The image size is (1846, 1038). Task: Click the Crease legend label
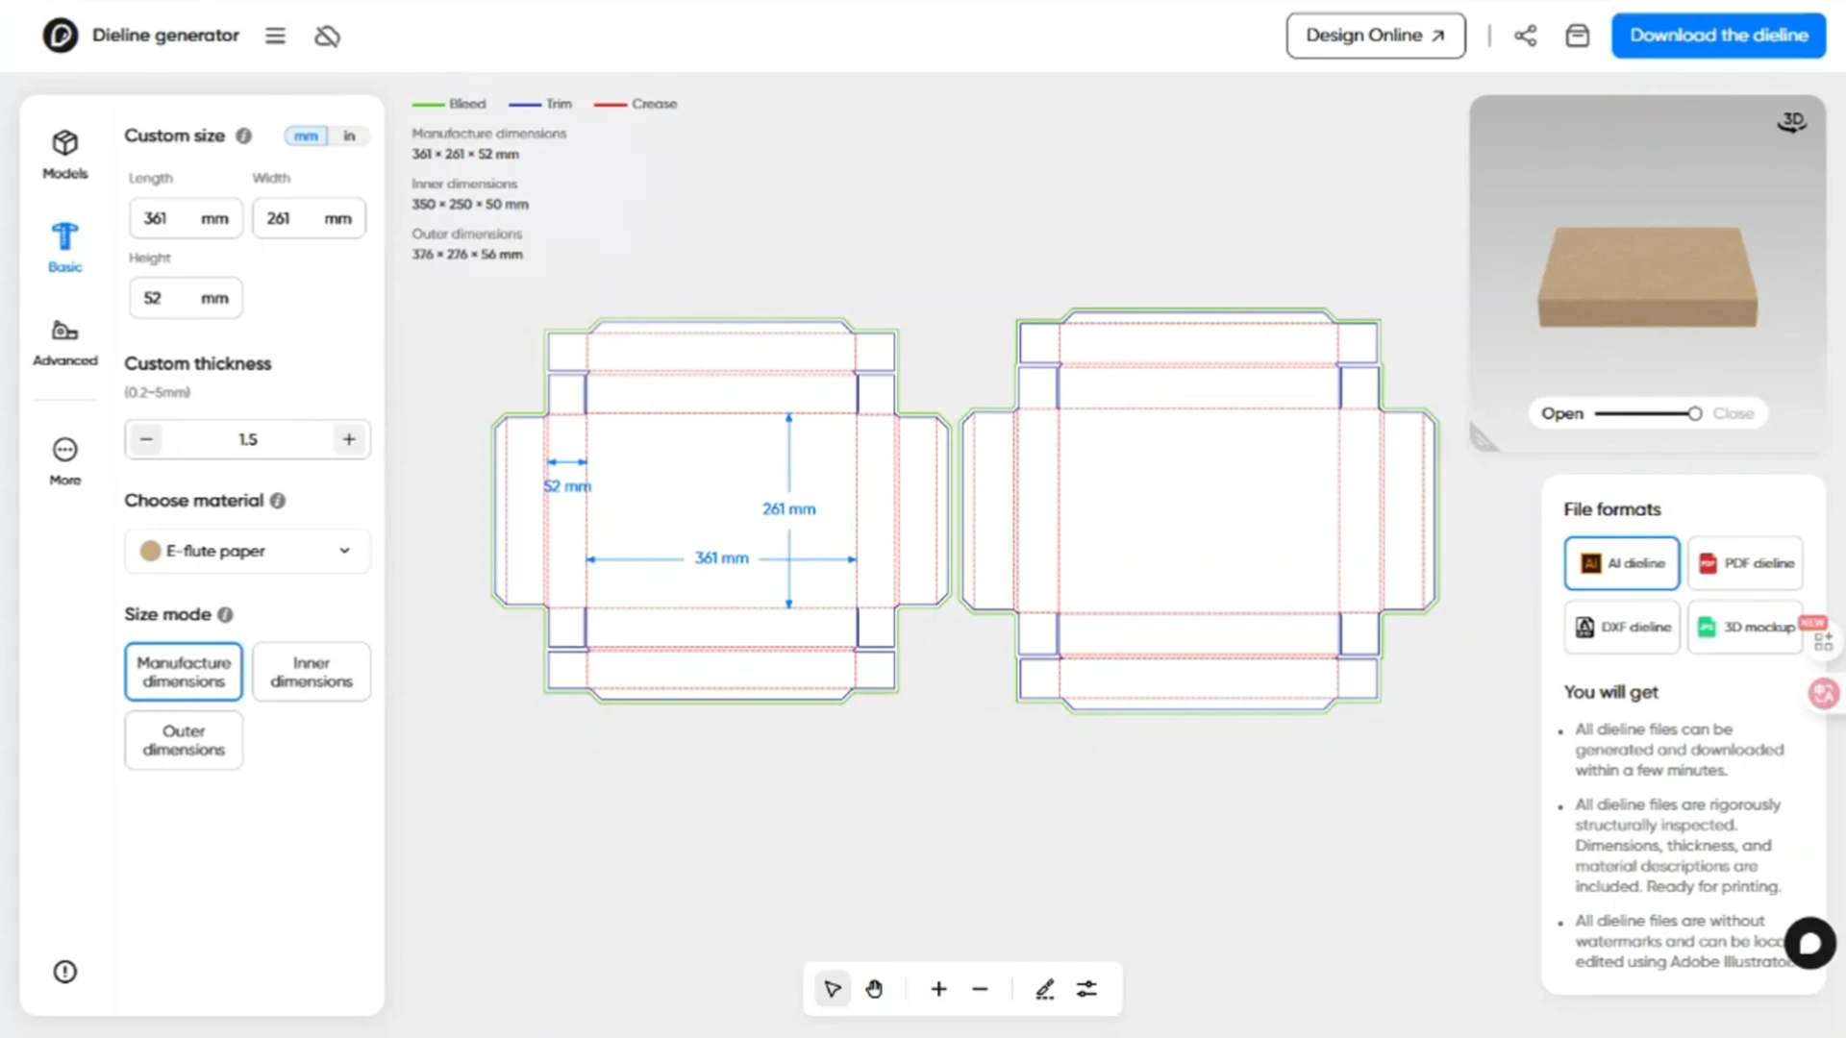654,104
